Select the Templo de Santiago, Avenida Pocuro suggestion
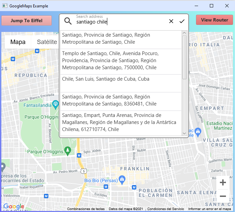This screenshot has width=235, height=212. [x=121, y=62]
